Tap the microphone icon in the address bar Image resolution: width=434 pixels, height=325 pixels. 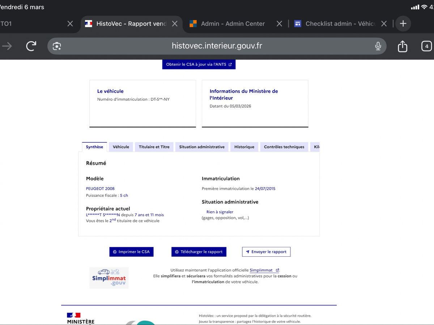point(378,46)
